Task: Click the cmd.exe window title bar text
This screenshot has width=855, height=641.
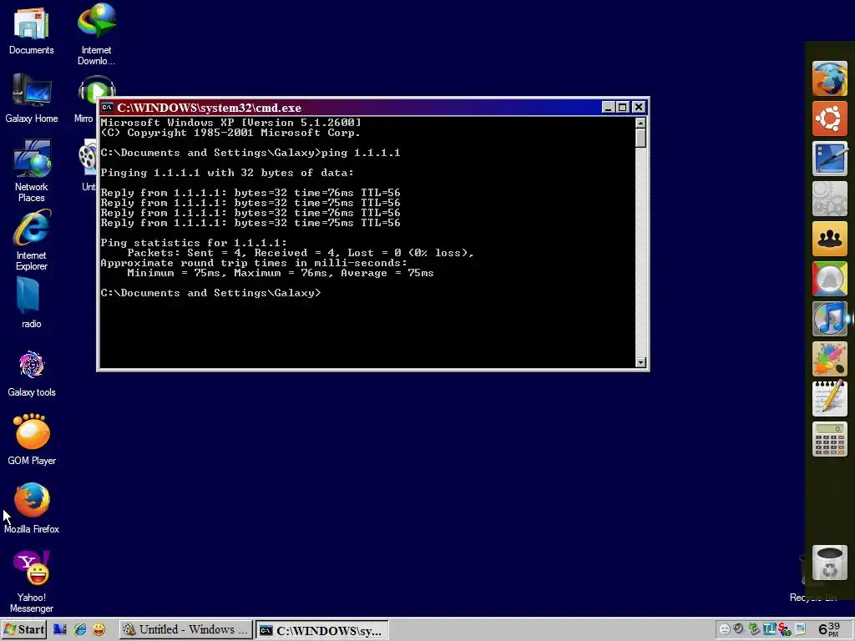Action: [x=209, y=108]
